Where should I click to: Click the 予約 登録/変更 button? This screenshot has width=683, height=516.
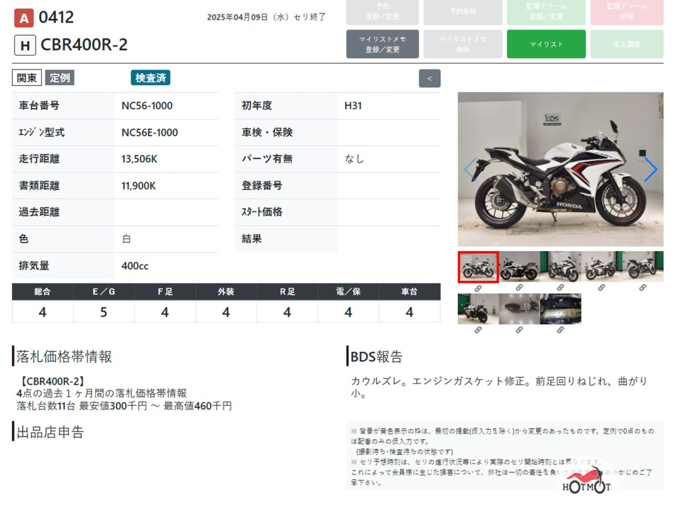(382, 12)
